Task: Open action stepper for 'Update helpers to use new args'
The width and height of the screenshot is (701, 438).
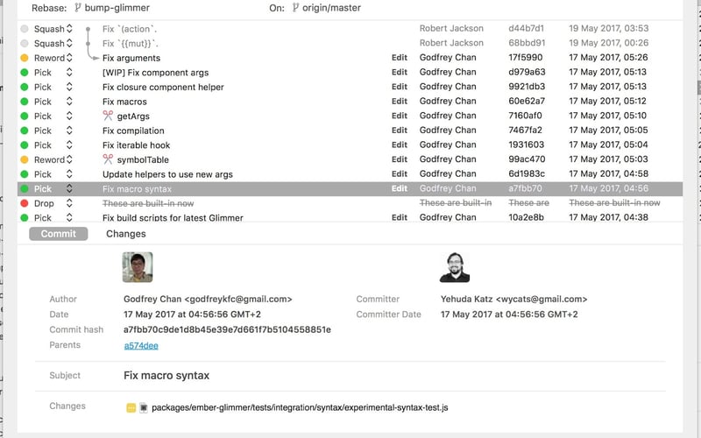Action: (69, 174)
